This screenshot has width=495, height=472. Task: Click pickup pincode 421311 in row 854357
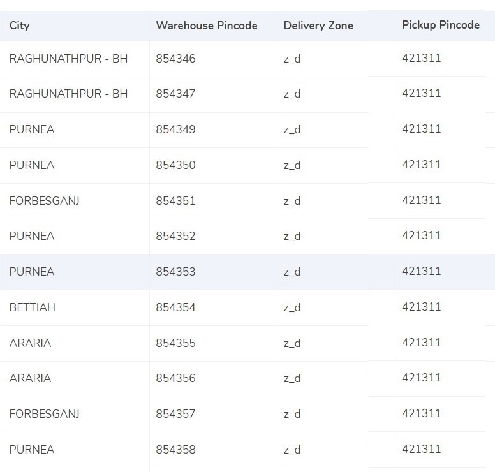pyautogui.click(x=421, y=413)
